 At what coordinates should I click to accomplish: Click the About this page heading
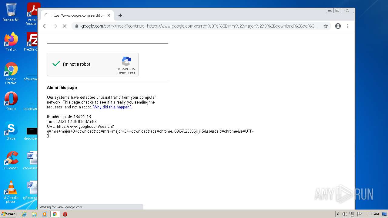pyautogui.click(x=62, y=88)
